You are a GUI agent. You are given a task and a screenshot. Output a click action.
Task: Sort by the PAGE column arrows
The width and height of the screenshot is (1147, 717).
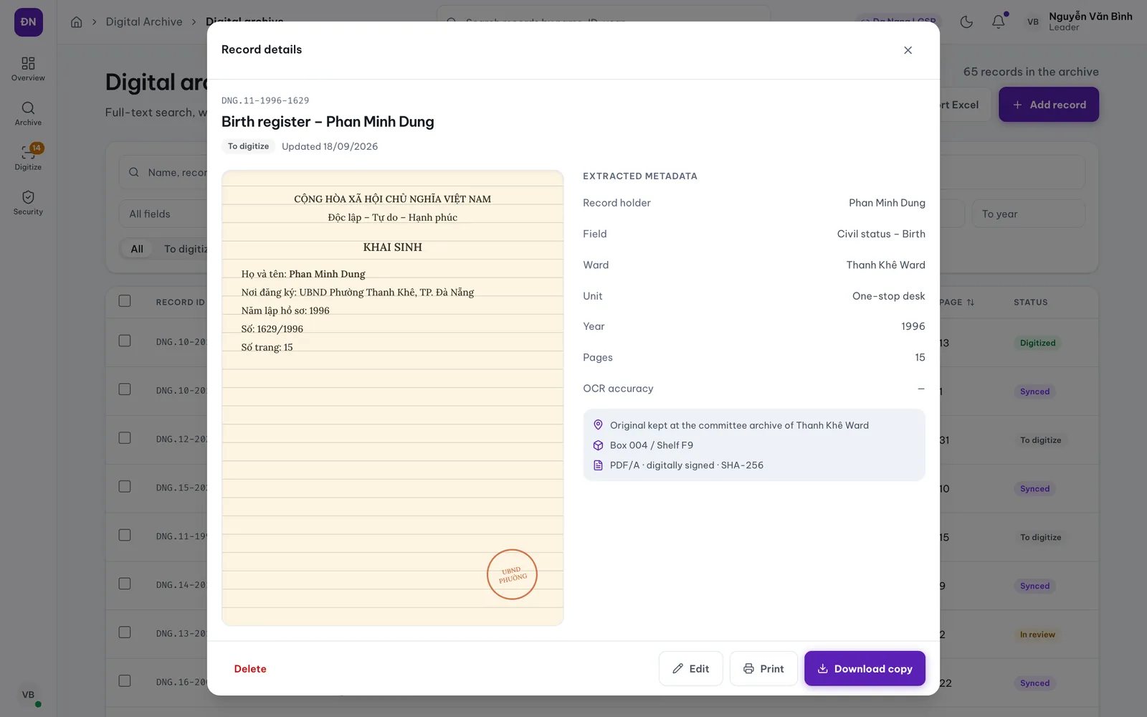970,303
